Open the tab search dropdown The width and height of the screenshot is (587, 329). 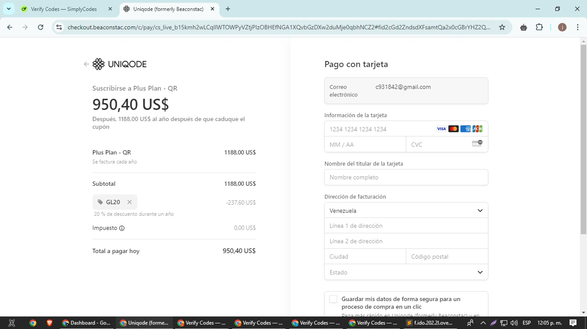pyautogui.click(x=9, y=9)
